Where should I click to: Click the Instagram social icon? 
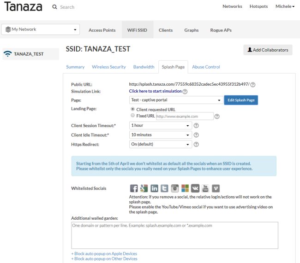pyautogui.click(x=174, y=188)
